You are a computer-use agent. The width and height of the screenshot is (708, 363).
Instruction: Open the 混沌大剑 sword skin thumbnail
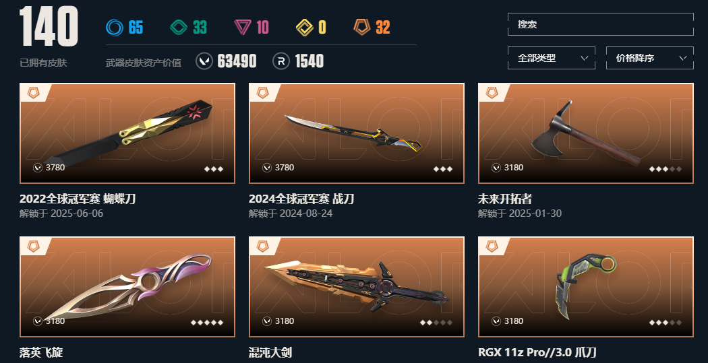click(x=357, y=287)
